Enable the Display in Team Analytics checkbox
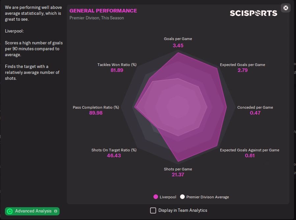The width and height of the screenshot is (296, 220). click(153, 210)
